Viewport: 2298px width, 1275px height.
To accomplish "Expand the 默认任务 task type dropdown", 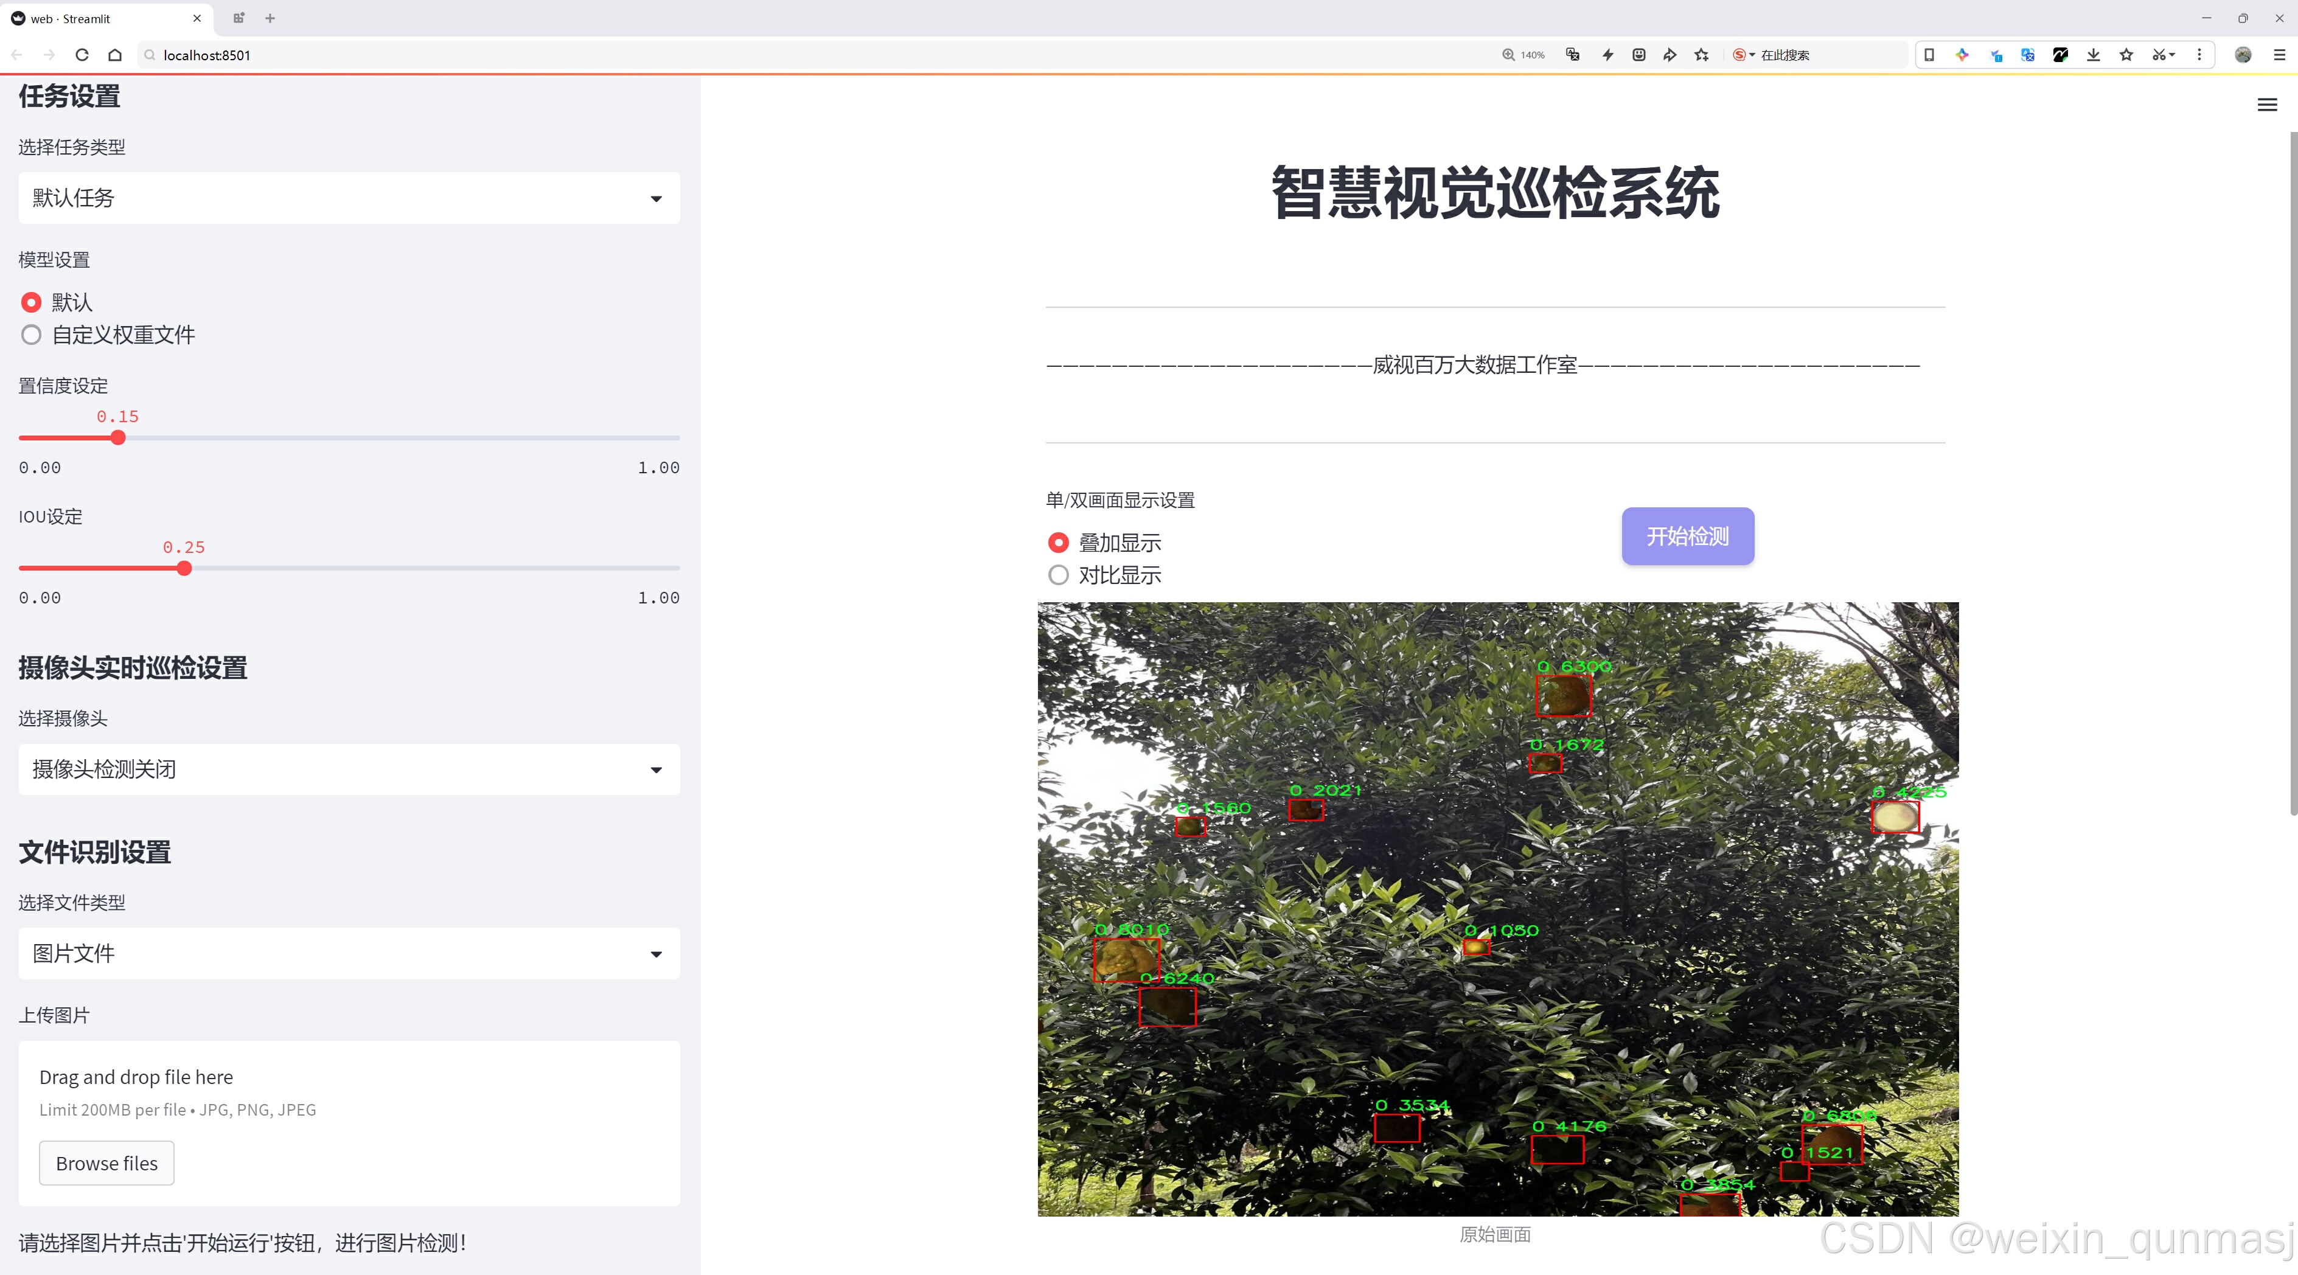I will pyautogui.click(x=349, y=198).
